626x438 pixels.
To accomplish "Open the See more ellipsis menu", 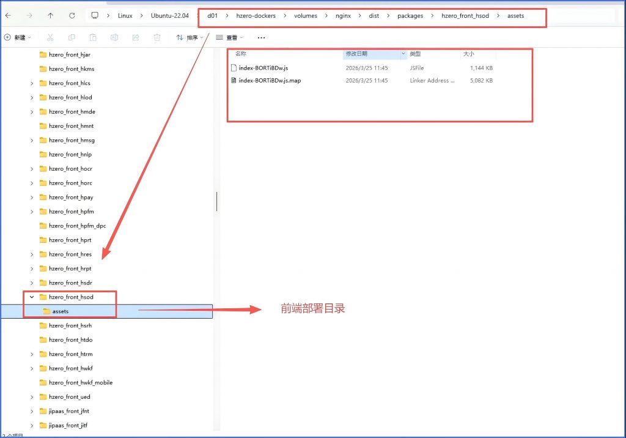I will tap(261, 38).
